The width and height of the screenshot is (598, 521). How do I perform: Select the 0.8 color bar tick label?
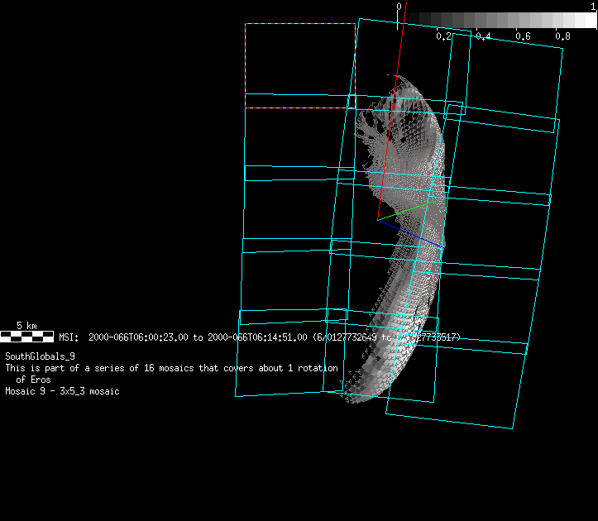pos(562,36)
